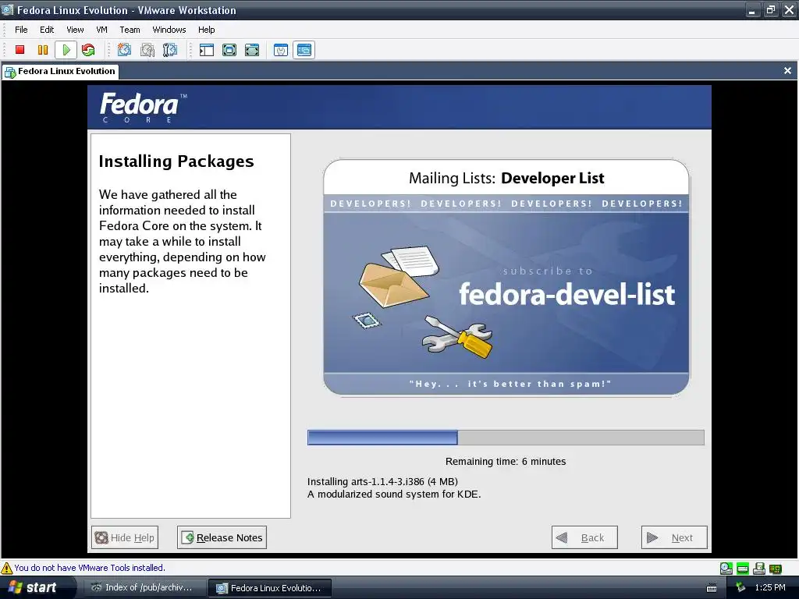799x599 pixels.
Task: Minimize the VMware Workstation window
Action: click(x=751, y=10)
